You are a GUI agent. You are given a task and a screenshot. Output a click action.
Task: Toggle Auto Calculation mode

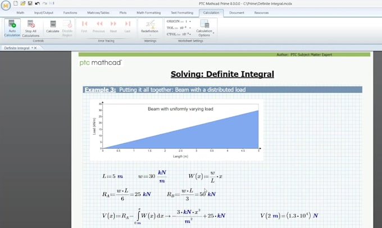pos(12,28)
